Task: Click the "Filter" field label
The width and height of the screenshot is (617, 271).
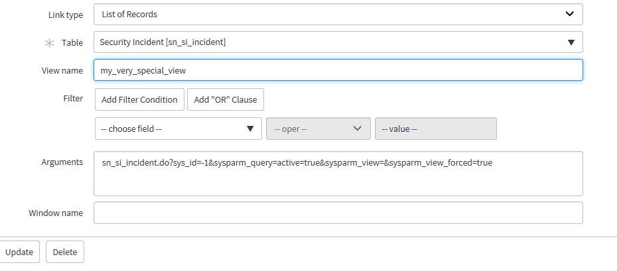Action: (x=73, y=98)
